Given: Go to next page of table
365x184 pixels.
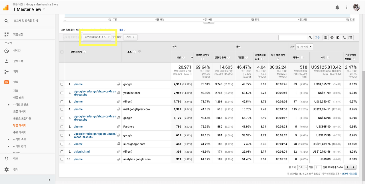Looking at the screenshot, I should point(354,167).
